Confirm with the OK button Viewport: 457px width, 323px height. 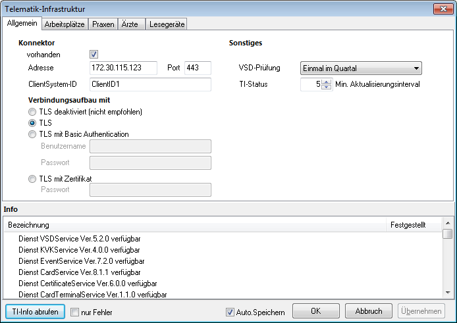(316, 311)
